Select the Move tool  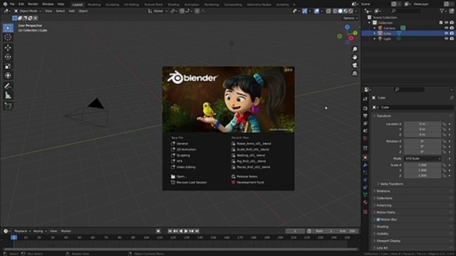pyautogui.click(x=8, y=48)
